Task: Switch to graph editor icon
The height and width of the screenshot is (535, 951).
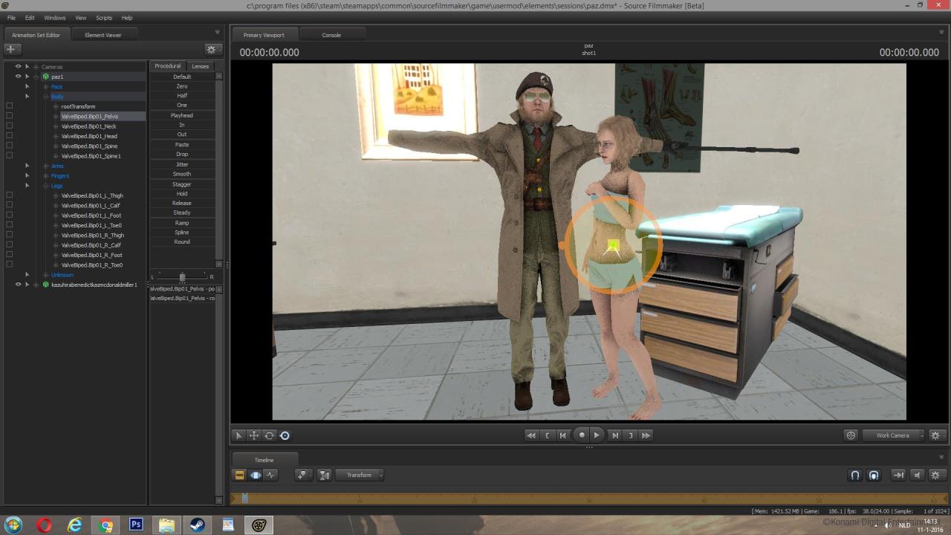Action: pyautogui.click(x=270, y=475)
